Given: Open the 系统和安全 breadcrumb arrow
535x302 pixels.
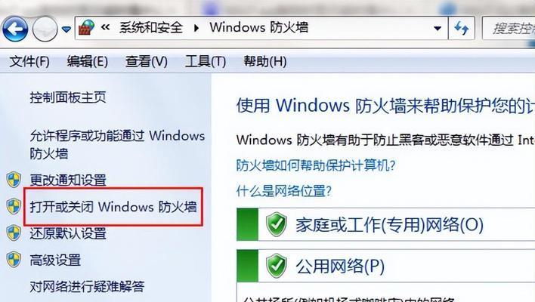Looking at the screenshot, I should tap(196, 28).
